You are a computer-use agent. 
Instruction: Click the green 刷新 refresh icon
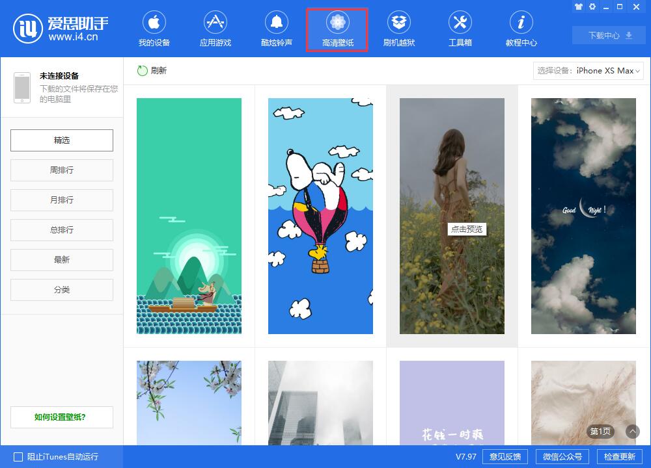tap(143, 71)
